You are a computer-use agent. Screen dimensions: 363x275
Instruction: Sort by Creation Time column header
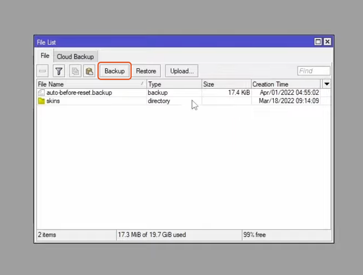click(285, 84)
